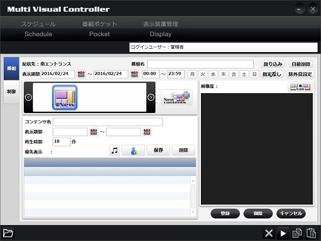Minimize the Multi Visual Controller window
Image resolution: width=321 pixels, height=241 pixels.
pyautogui.click(x=299, y=9)
